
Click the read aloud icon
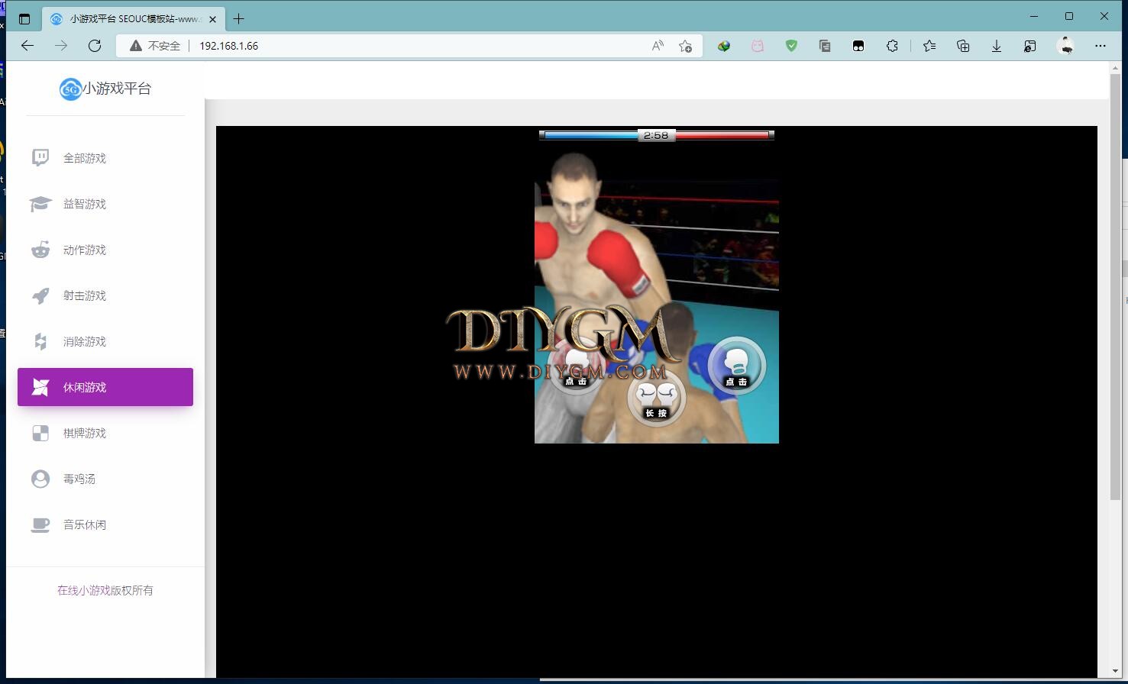tap(658, 46)
